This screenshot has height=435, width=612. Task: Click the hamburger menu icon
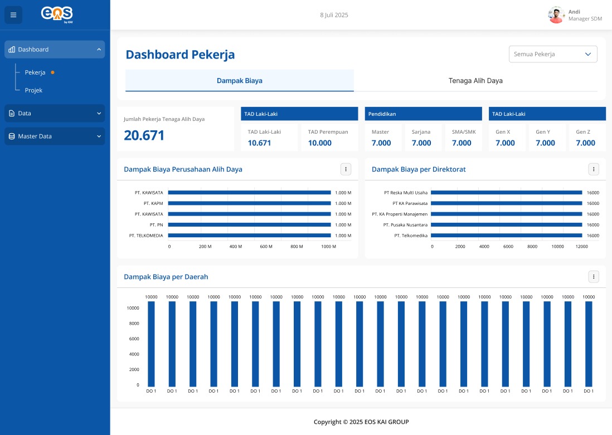coord(13,15)
